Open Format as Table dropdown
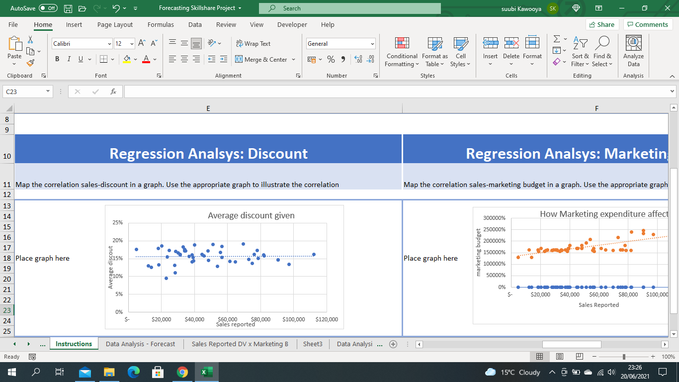This screenshot has width=679, height=382. (435, 52)
